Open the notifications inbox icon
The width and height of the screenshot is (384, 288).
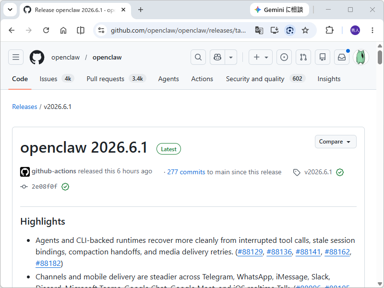[x=342, y=57]
